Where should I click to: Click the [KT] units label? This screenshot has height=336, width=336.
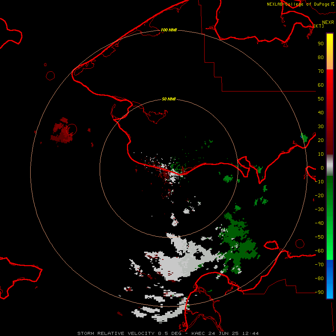[319, 26]
